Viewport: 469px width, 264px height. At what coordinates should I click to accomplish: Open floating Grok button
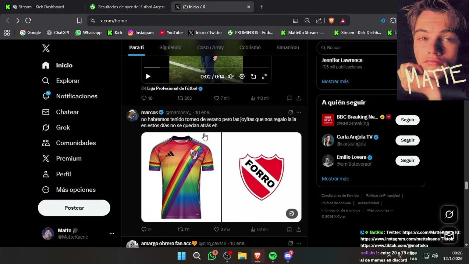[x=449, y=214]
